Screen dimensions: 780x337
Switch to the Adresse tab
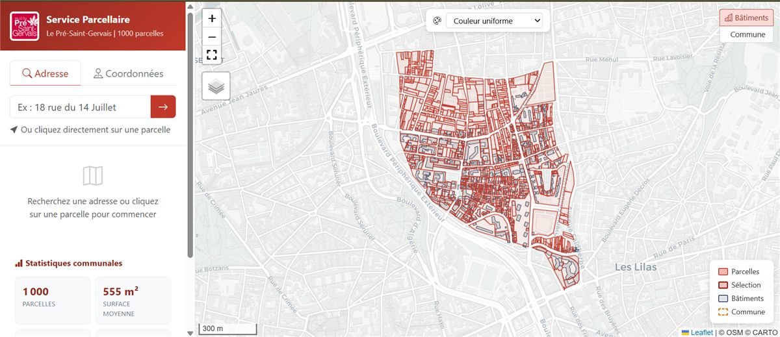pos(45,73)
